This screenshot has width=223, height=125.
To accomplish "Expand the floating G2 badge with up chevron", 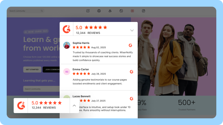I will (74, 106).
